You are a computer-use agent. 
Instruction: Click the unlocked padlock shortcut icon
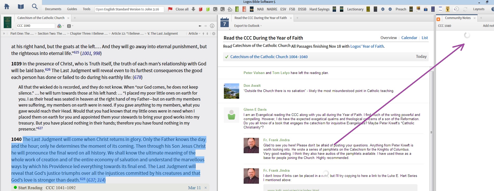pos(230,9)
